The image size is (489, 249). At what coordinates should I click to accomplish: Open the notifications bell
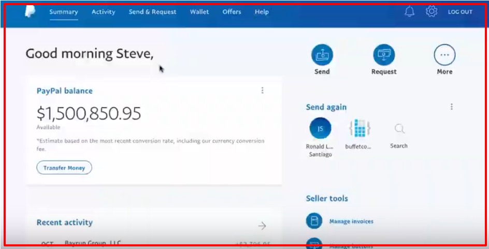tap(409, 12)
